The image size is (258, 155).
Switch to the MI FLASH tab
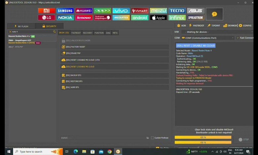pos(21,26)
